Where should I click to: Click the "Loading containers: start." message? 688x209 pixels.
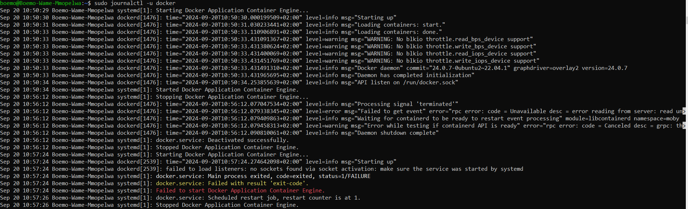pos(401,25)
